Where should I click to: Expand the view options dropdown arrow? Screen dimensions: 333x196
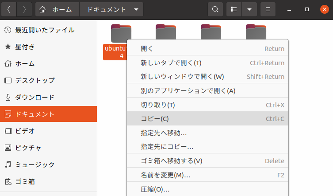[249, 9]
